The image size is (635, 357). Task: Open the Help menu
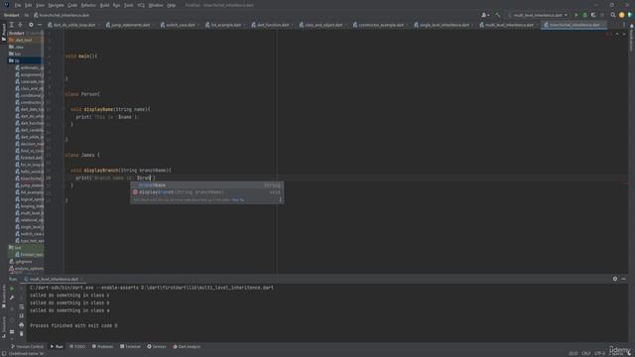pos(172,5)
